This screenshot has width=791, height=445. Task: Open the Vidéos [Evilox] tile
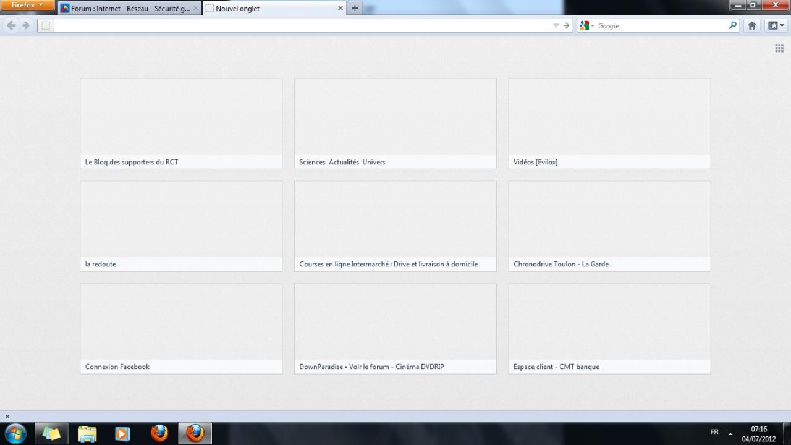point(609,124)
